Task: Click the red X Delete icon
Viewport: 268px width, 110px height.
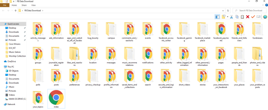Action: point(247,17)
